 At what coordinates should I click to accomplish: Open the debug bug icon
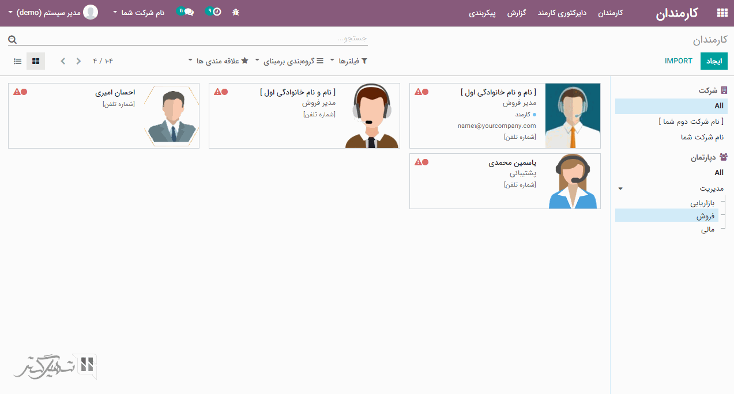[235, 12]
